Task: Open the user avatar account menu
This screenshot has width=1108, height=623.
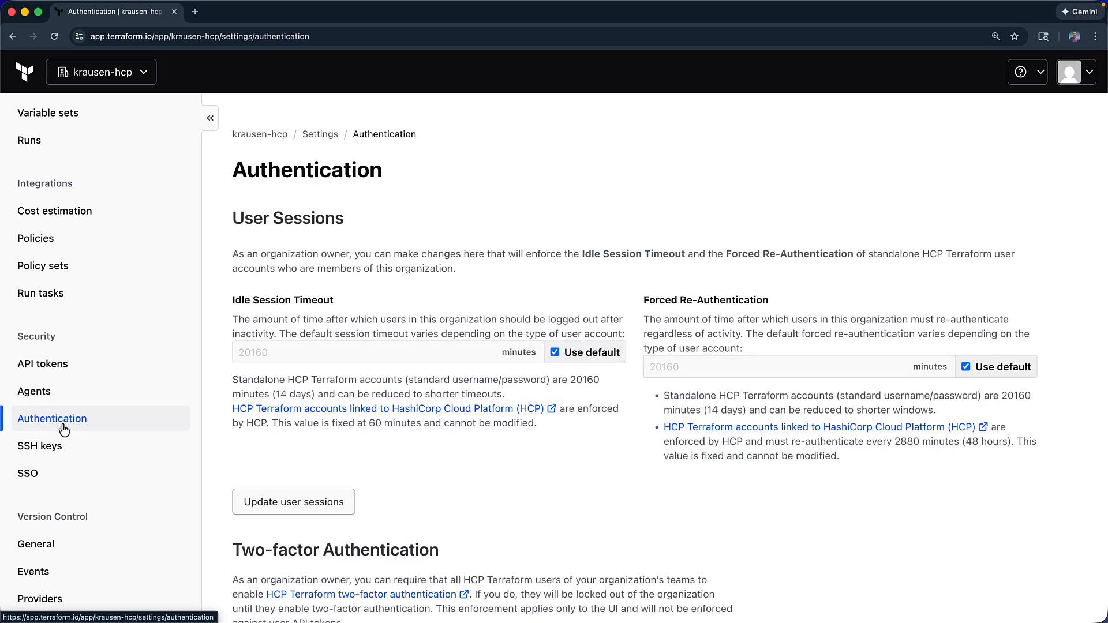Action: click(1076, 72)
